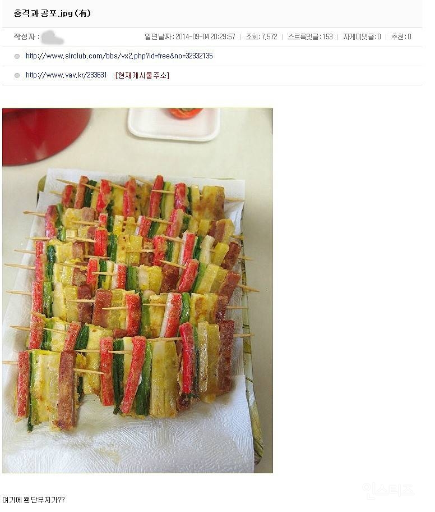Image resolution: width=435 pixels, height=512 pixels.
Task: Click the red bowl in the photo
Action: click(45, 135)
